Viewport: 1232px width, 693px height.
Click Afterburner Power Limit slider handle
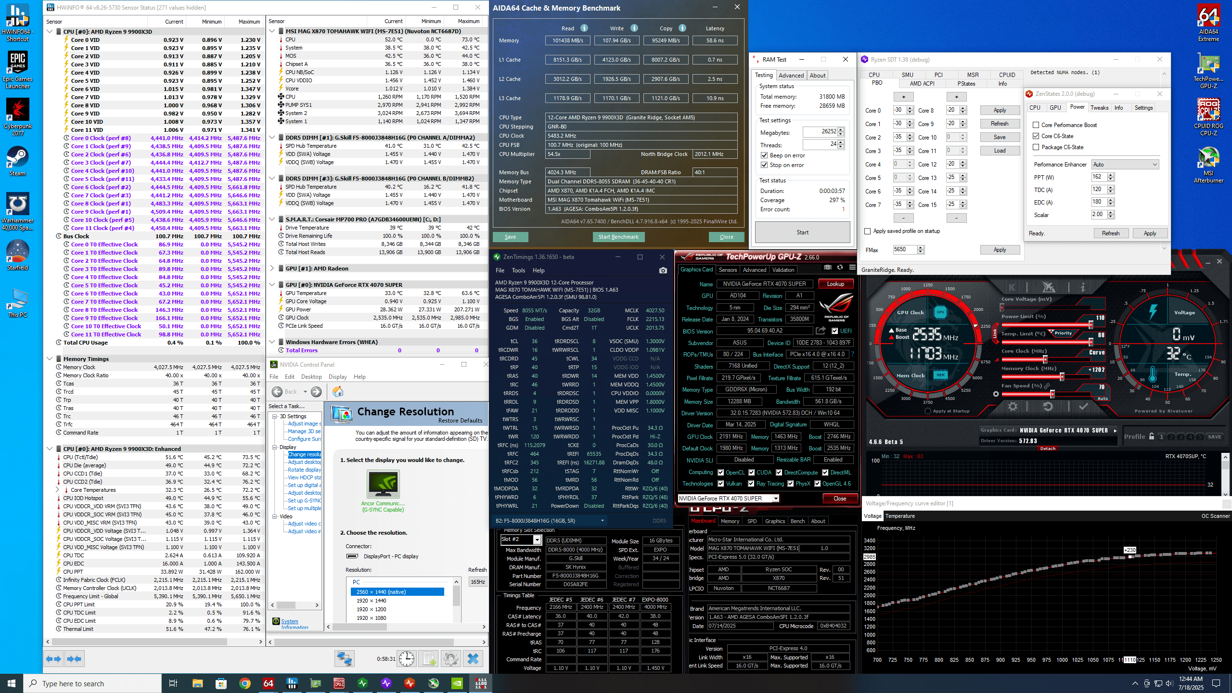click(1091, 325)
